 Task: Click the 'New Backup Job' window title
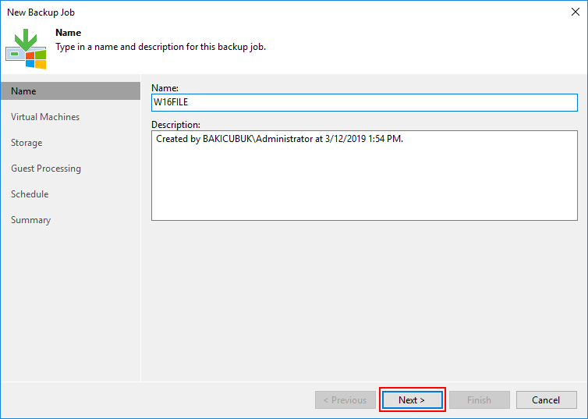pos(41,12)
